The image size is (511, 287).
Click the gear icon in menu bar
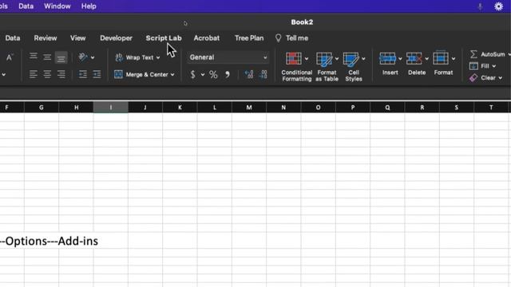[x=498, y=6]
